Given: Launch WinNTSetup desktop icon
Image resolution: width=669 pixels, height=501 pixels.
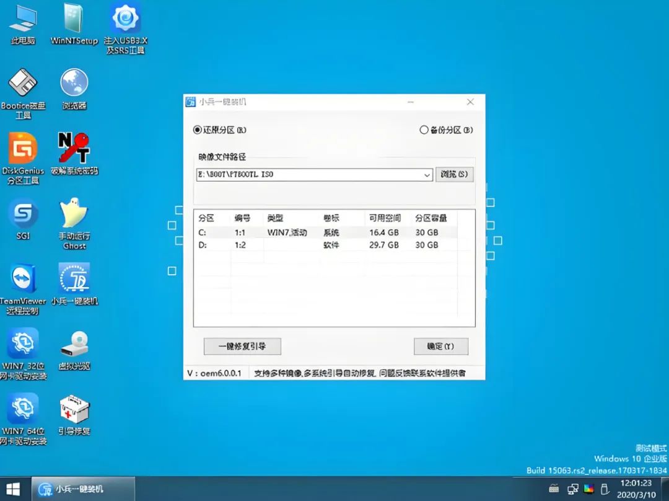Looking at the screenshot, I should (x=74, y=25).
